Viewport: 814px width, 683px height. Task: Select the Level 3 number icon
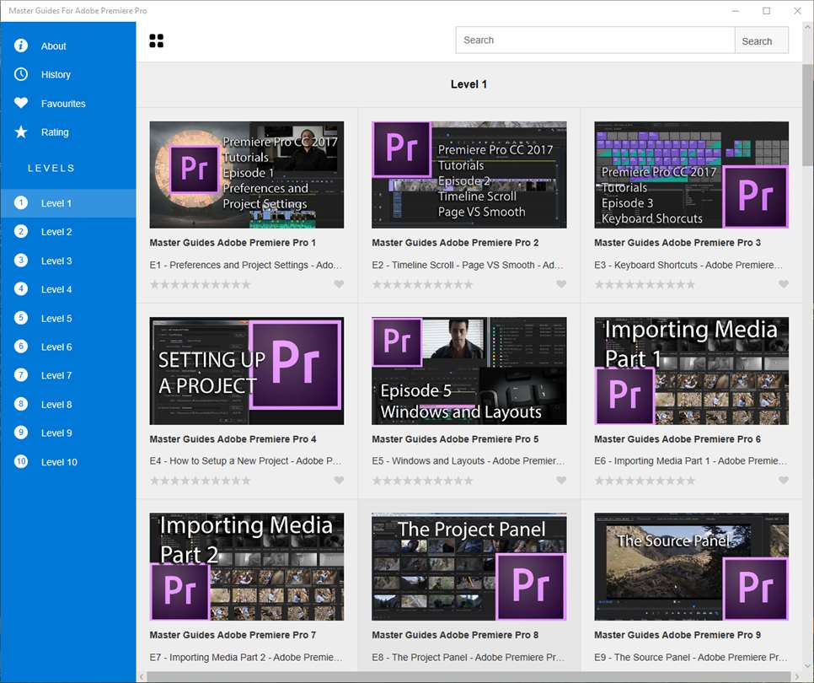[21, 261]
